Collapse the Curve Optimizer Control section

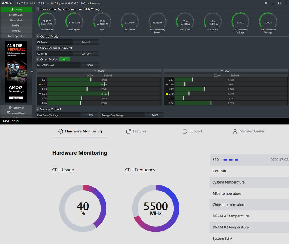(x=38, y=48)
